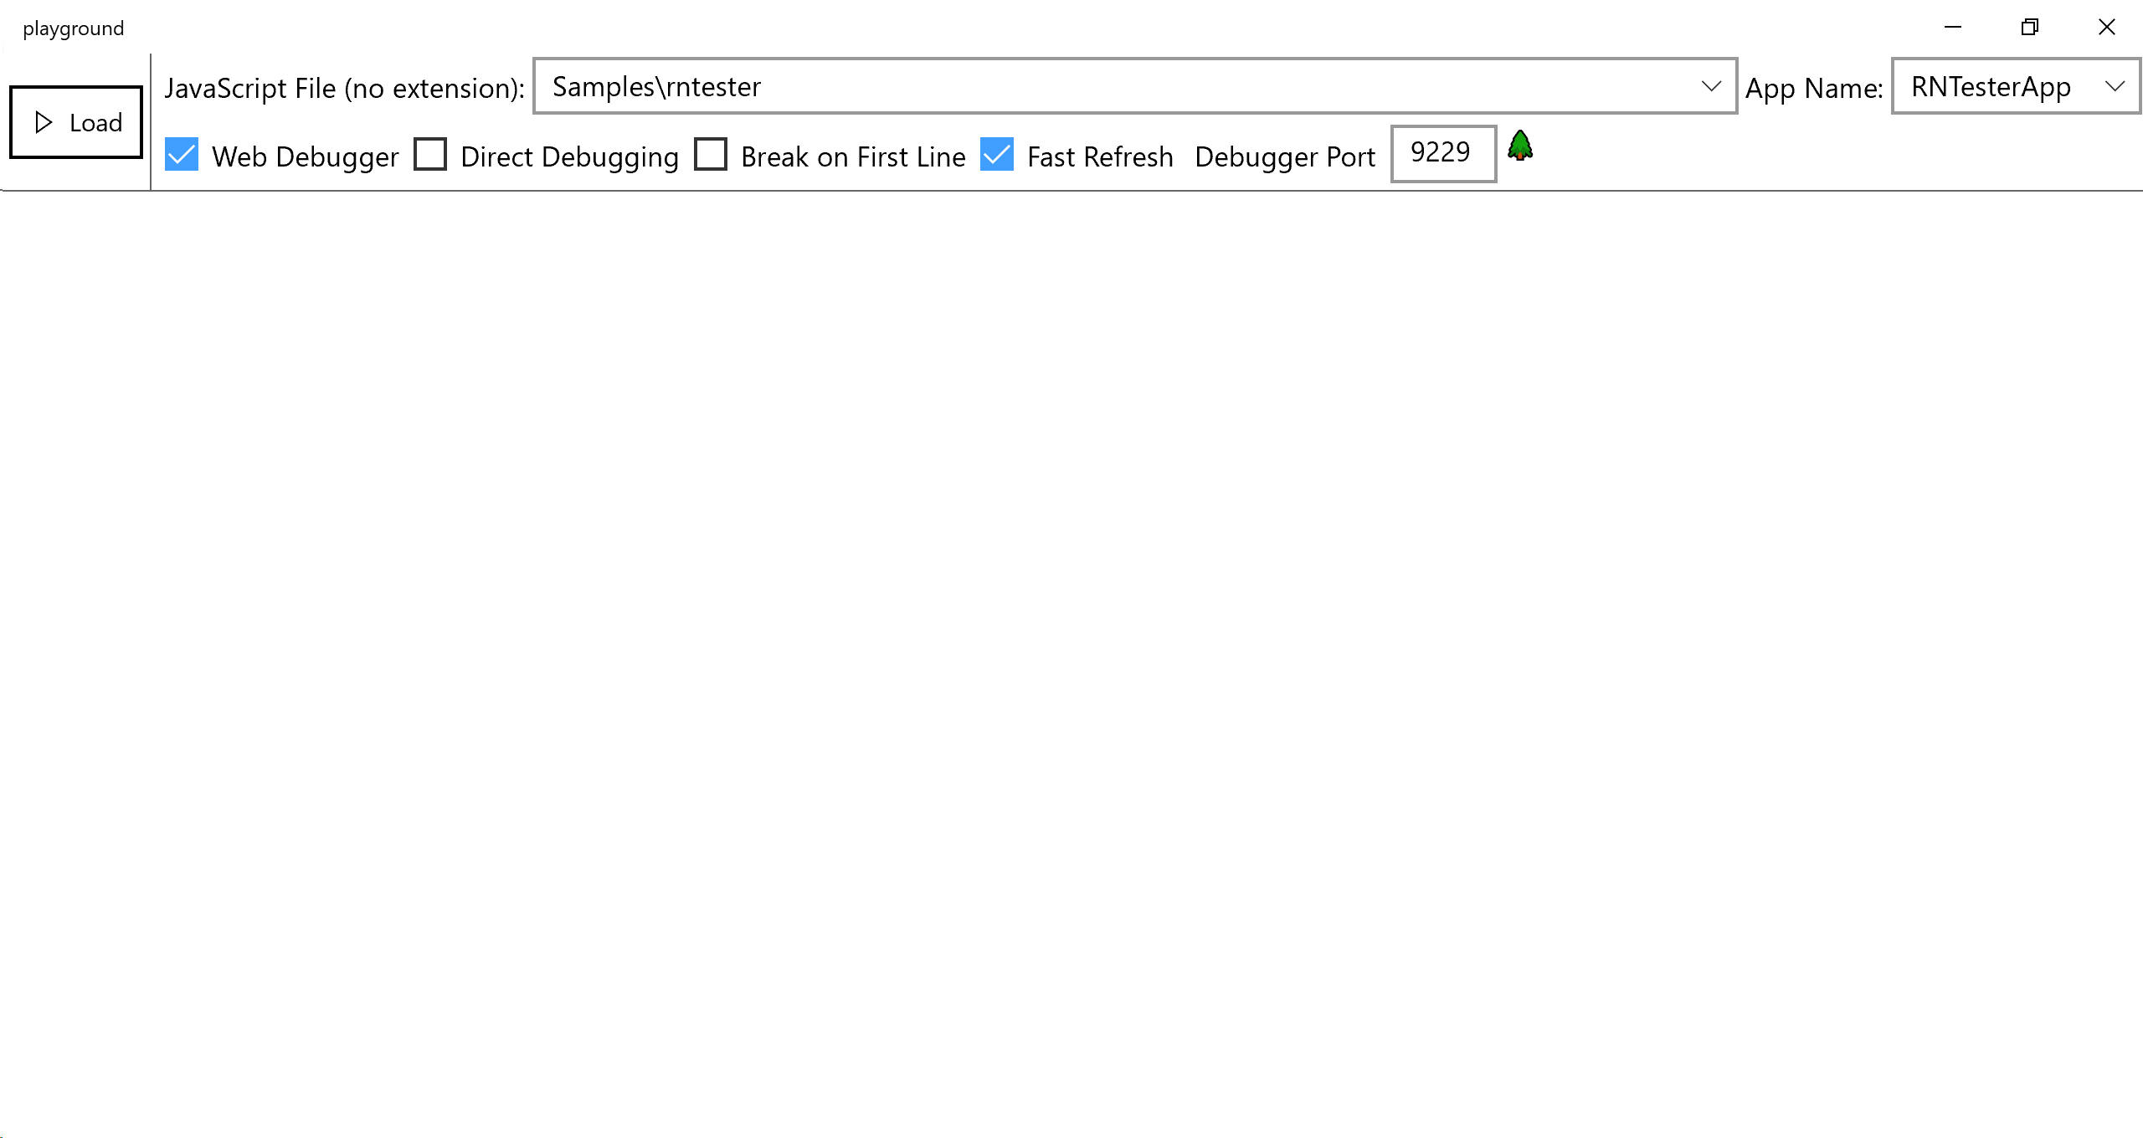Enable Break on First Line checkbox

(x=711, y=155)
